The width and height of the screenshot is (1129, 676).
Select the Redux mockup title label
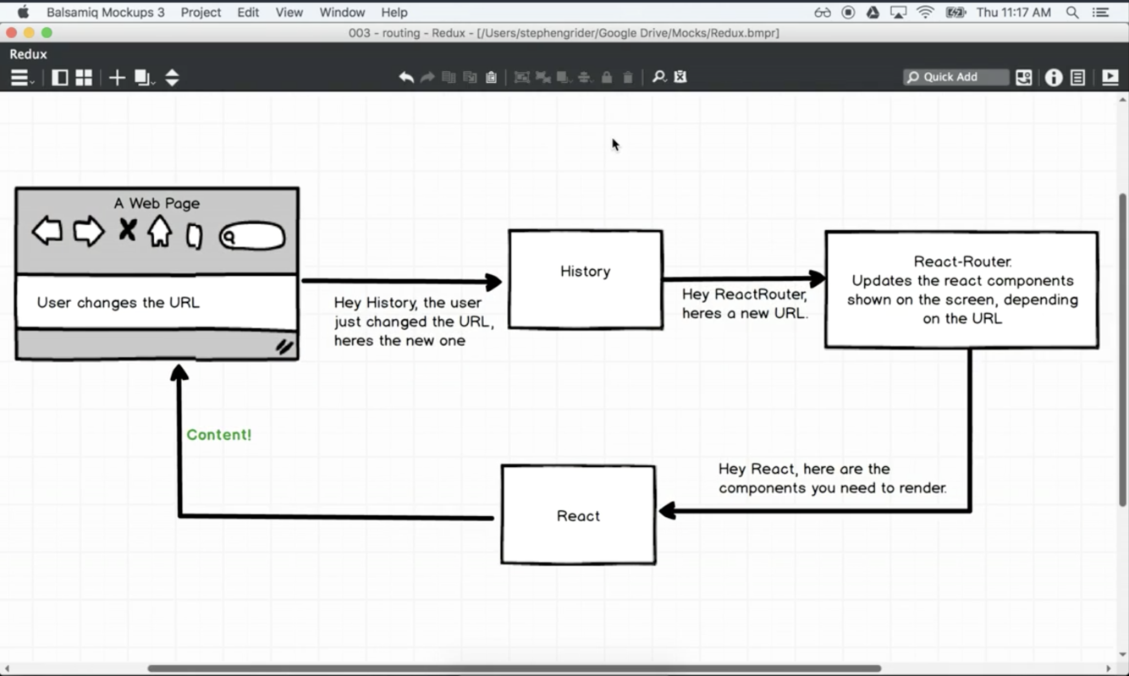coord(28,54)
